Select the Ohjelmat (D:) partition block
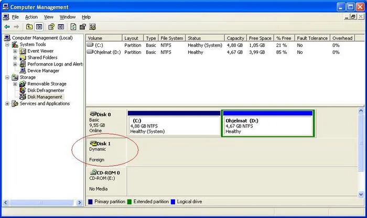This screenshot has height=218, width=367. click(267, 126)
